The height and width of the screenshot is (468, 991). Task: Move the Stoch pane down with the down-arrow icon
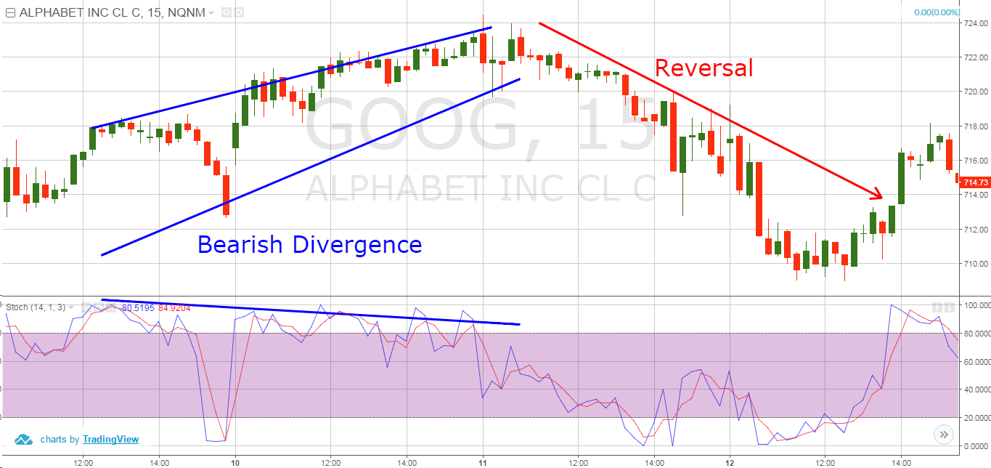[950, 307]
